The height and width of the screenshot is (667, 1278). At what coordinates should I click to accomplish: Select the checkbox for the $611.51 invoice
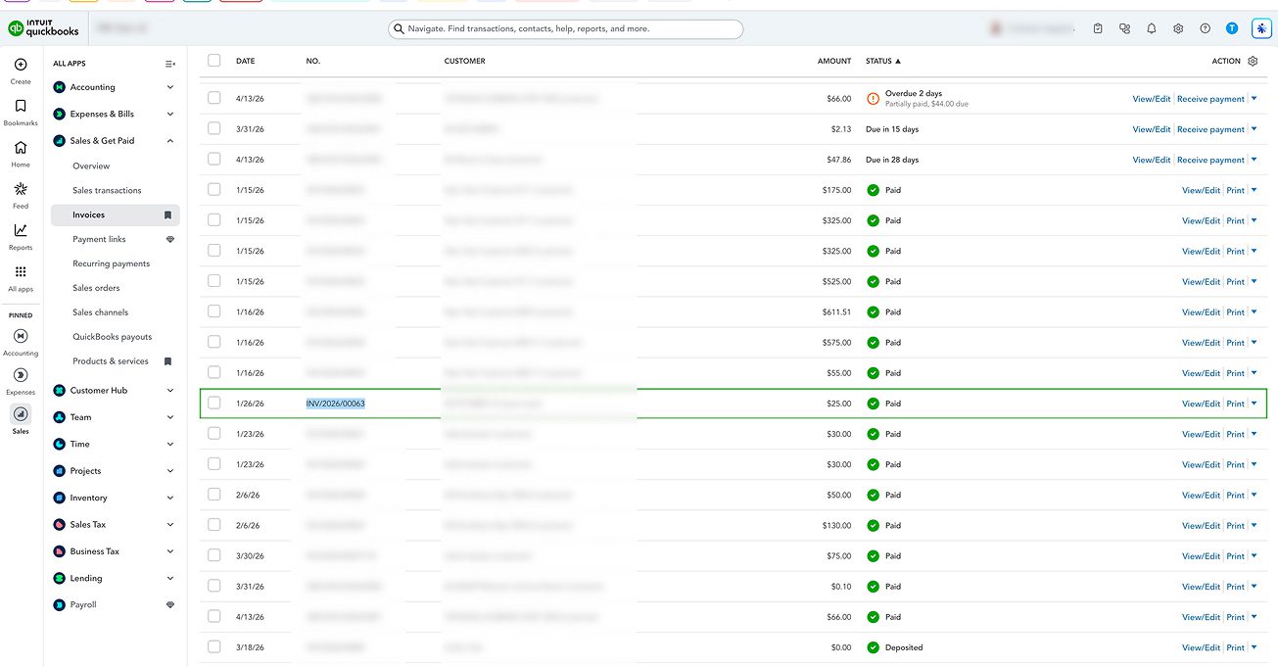coord(214,312)
